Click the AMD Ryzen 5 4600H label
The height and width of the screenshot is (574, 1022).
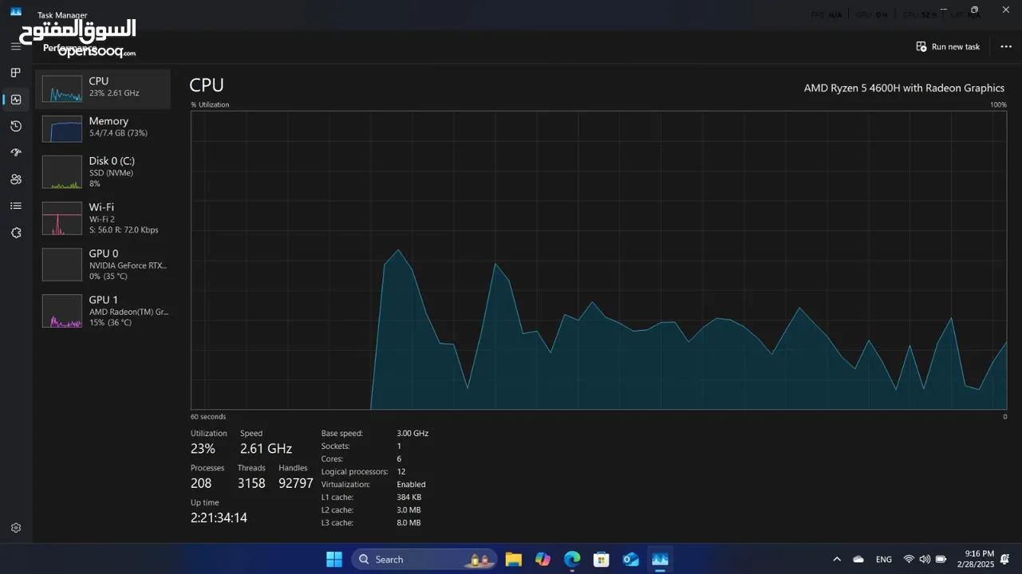click(x=904, y=88)
